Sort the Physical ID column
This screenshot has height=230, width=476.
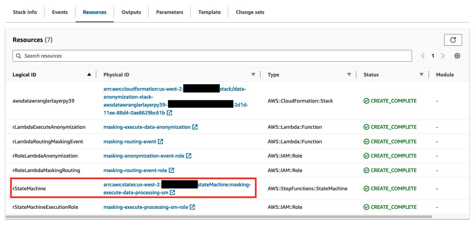[253, 75]
